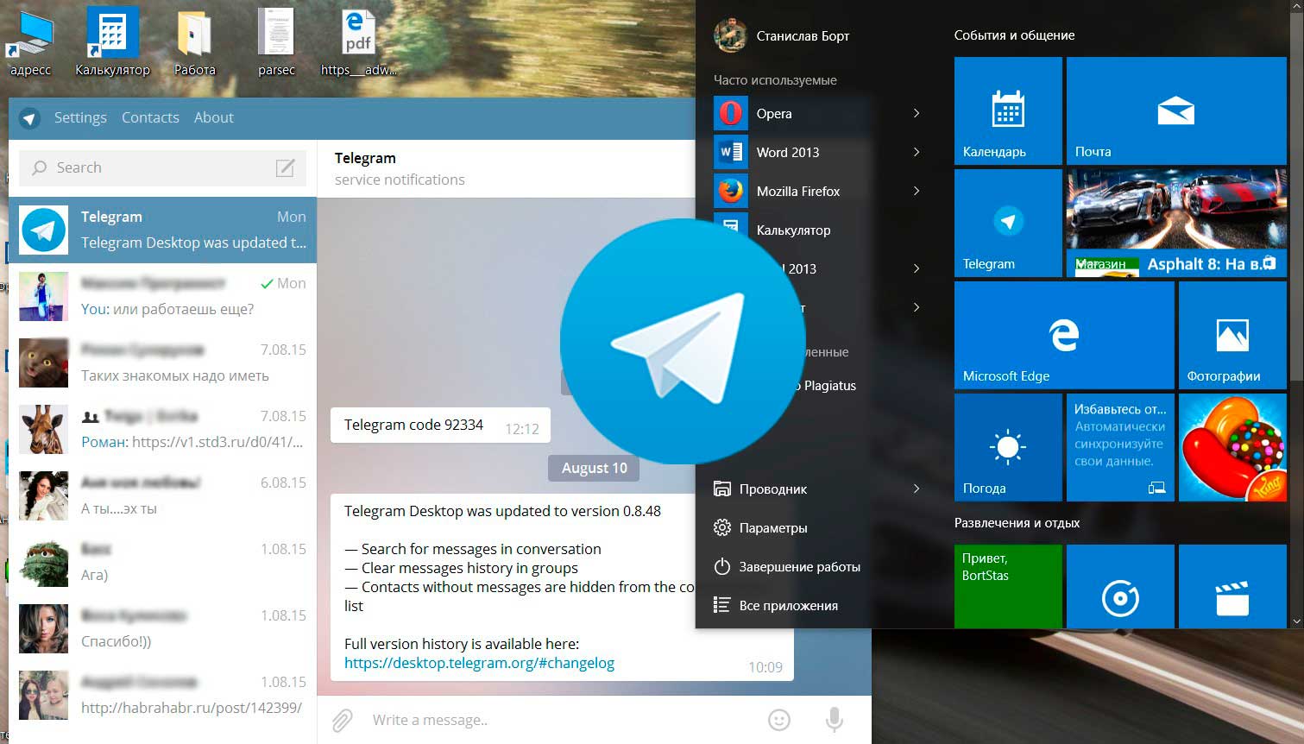Expand the Opera jump list arrow

917,113
